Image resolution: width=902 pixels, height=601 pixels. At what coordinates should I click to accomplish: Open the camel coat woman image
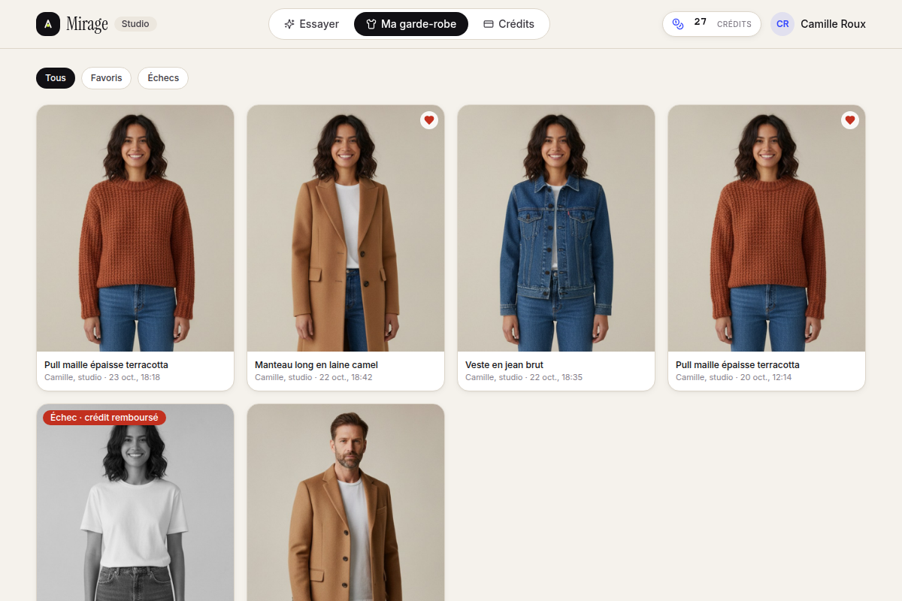pos(346,228)
